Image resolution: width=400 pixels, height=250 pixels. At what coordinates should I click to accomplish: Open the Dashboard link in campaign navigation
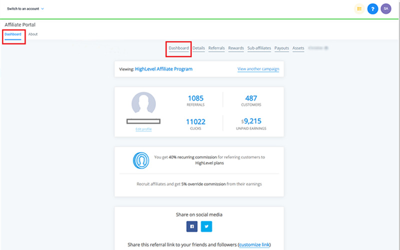pyautogui.click(x=178, y=48)
